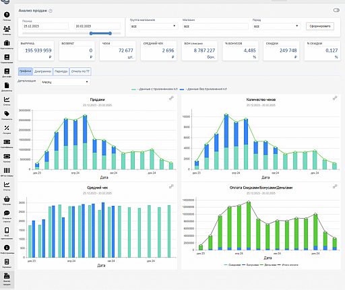Click the period end date field 20.02.2025

(x=98, y=26)
